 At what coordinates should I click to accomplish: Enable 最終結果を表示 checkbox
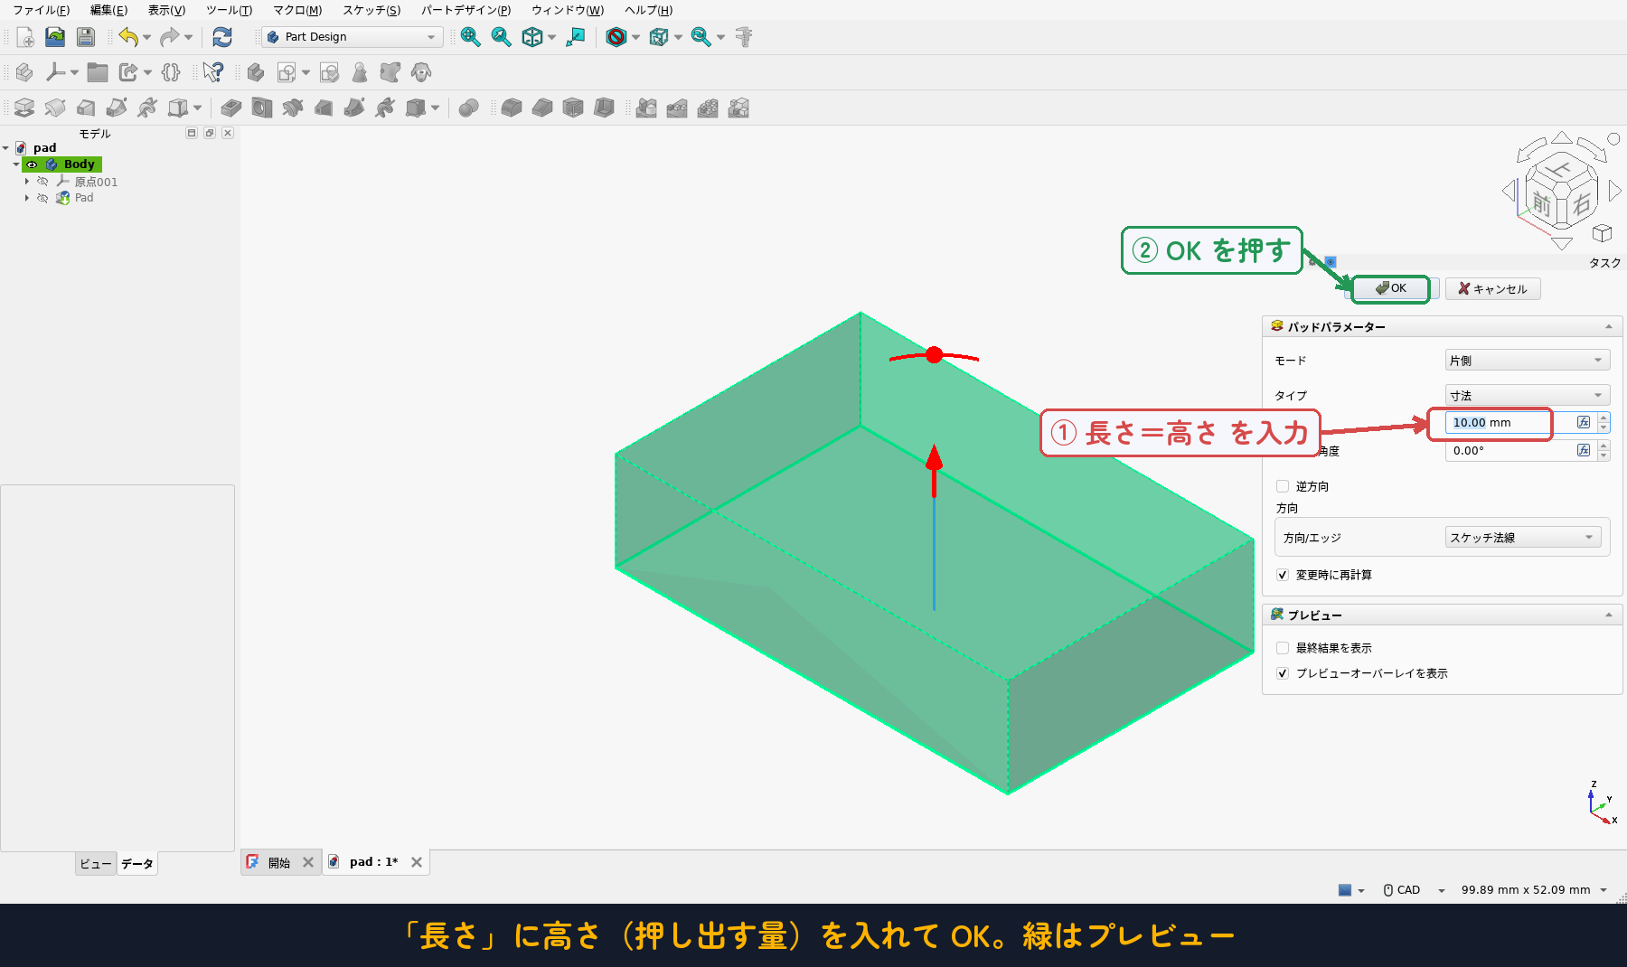pyautogui.click(x=1283, y=648)
